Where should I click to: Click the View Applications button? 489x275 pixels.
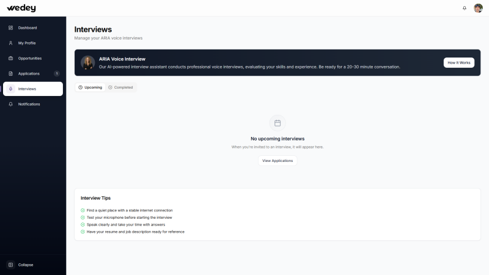[278, 161]
